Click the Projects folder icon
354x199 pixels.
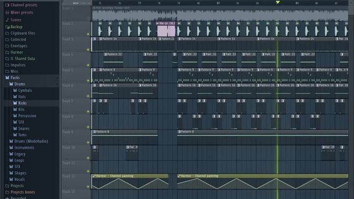click(x=7, y=186)
